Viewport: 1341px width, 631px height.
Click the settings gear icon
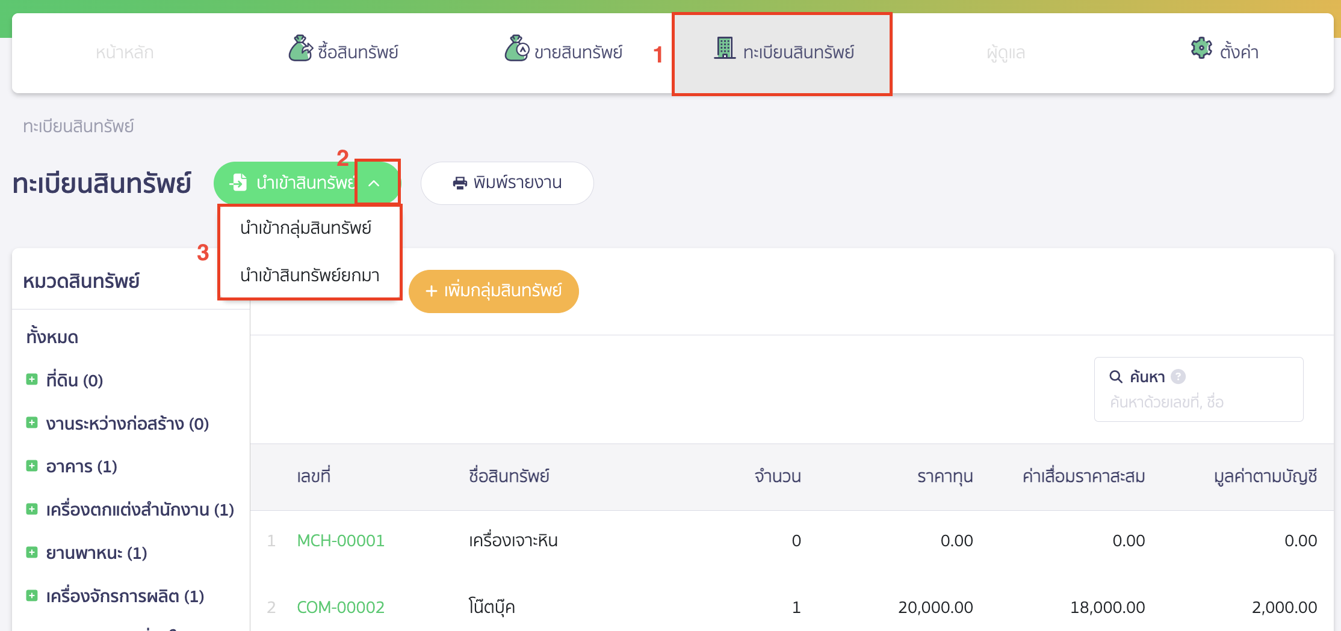pos(1201,48)
